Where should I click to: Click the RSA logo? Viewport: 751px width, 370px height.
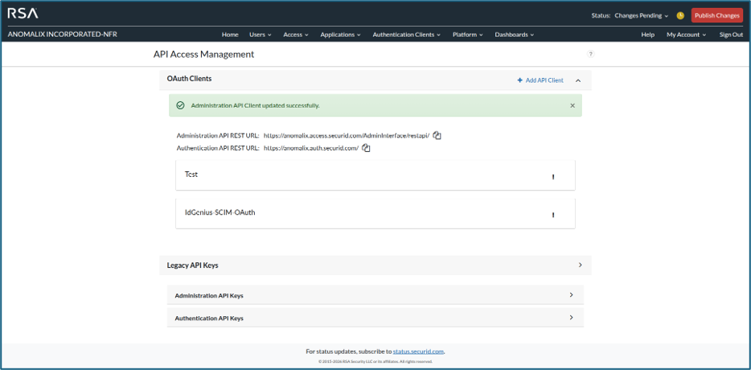[23, 14]
